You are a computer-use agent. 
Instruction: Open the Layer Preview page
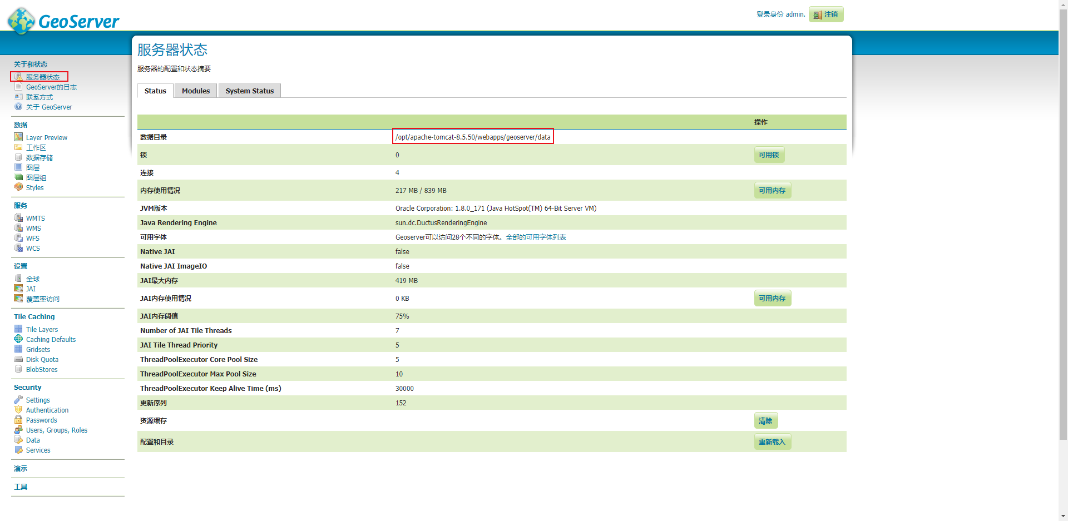(46, 137)
